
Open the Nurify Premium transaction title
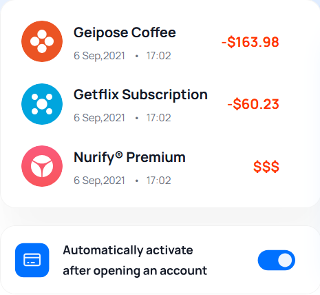(129, 158)
